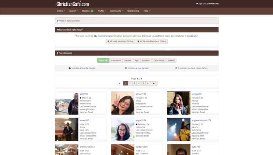Screen dimensions: 273x155
Task: Open the Help dropdown menu
Action: click(146, 11)
